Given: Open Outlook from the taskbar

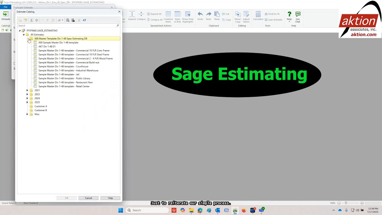Looking at the screenshot, I should pyautogui.click(x=218, y=210).
